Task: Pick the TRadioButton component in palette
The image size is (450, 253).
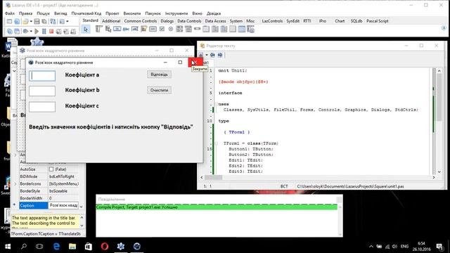Action: 171,29
